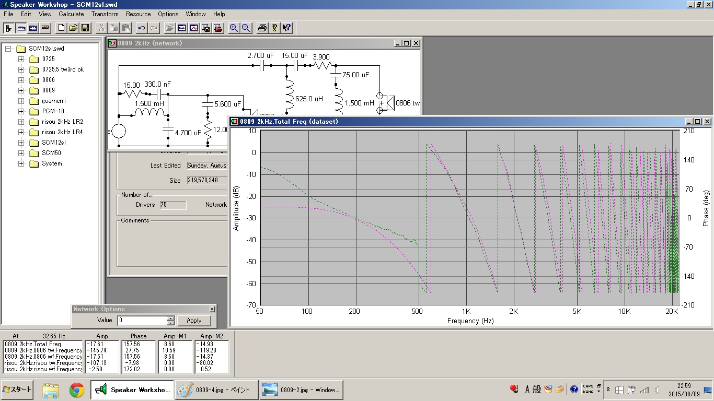
Task: Expand the 0809 folder node
Action: point(21,90)
